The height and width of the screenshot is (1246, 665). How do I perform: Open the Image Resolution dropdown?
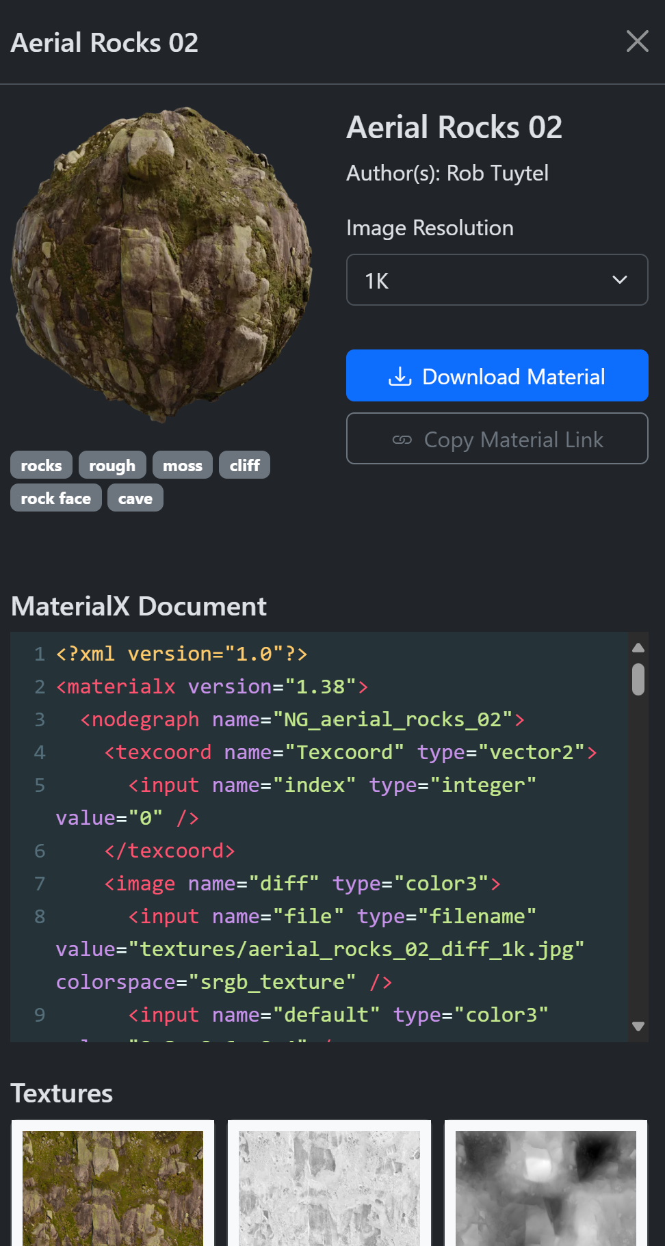tap(497, 280)
